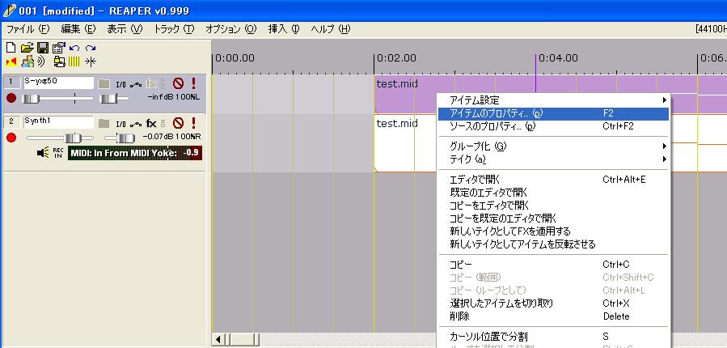Click the S-yxg50 track name field
Image resolution: width=727 pixels, height=348 pixels.
[x=58, y=83]
